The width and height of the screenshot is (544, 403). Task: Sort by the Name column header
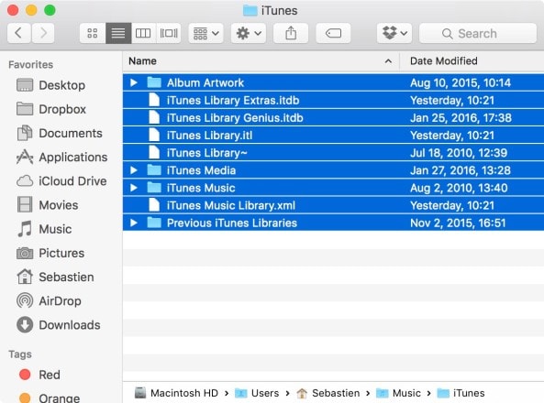[x=142, y=61]
